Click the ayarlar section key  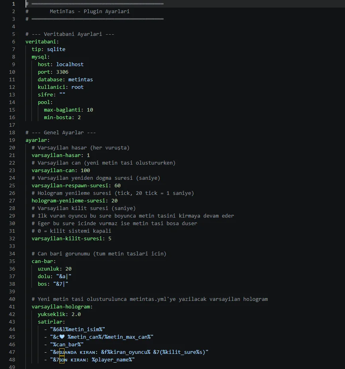coord(36,140)
